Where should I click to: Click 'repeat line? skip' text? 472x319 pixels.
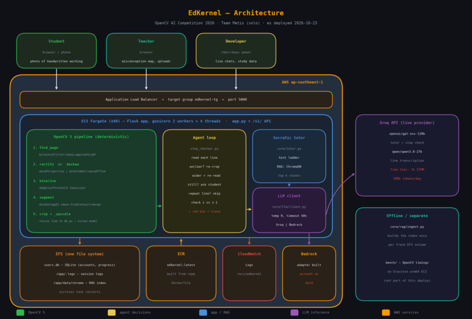[204, 194]
